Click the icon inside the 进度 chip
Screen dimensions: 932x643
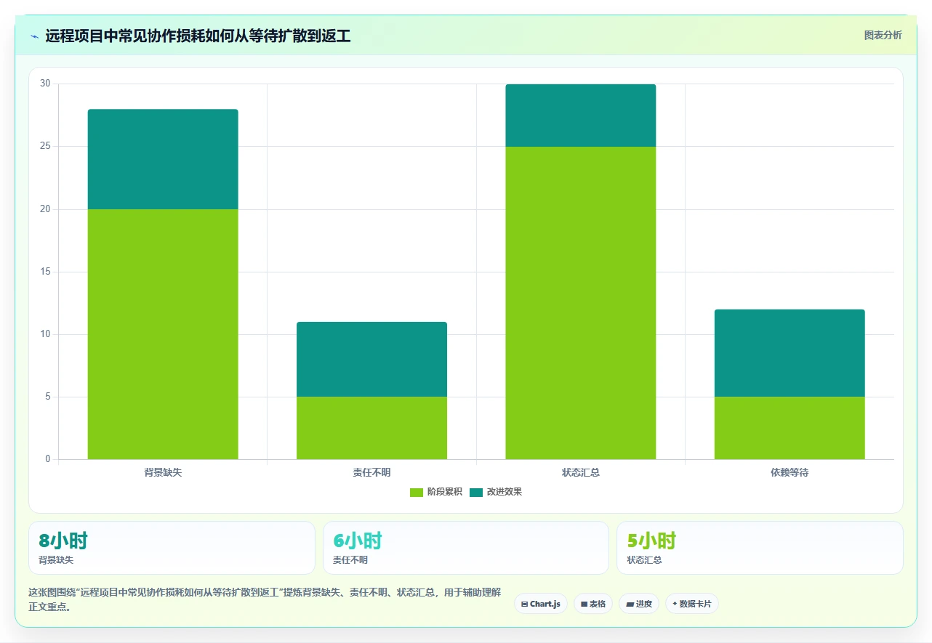[630, 604]
